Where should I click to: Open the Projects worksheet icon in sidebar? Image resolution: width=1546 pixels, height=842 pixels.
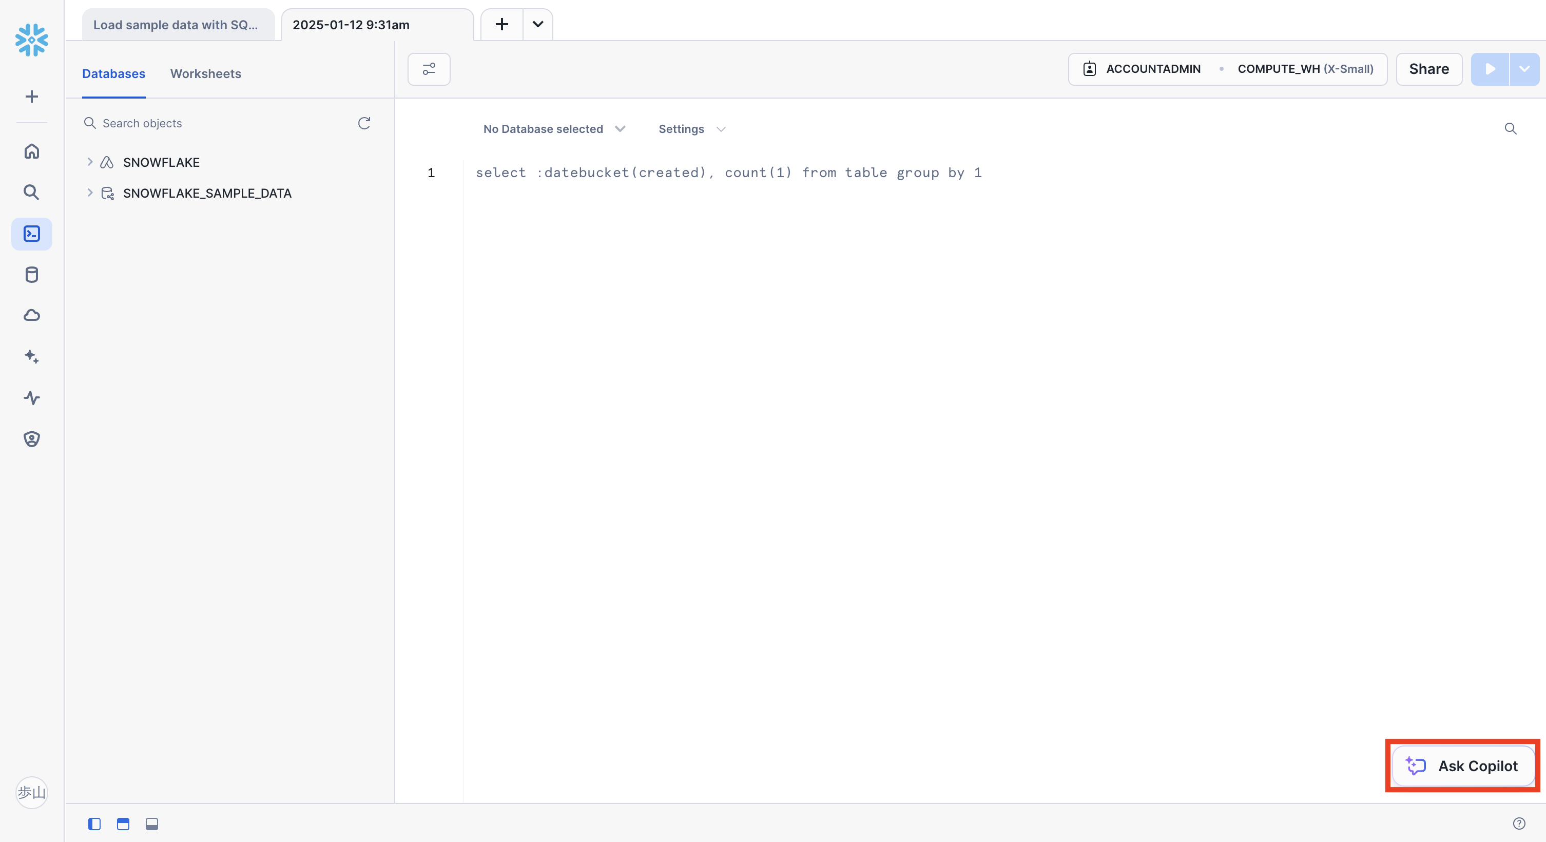click(31, 234)
